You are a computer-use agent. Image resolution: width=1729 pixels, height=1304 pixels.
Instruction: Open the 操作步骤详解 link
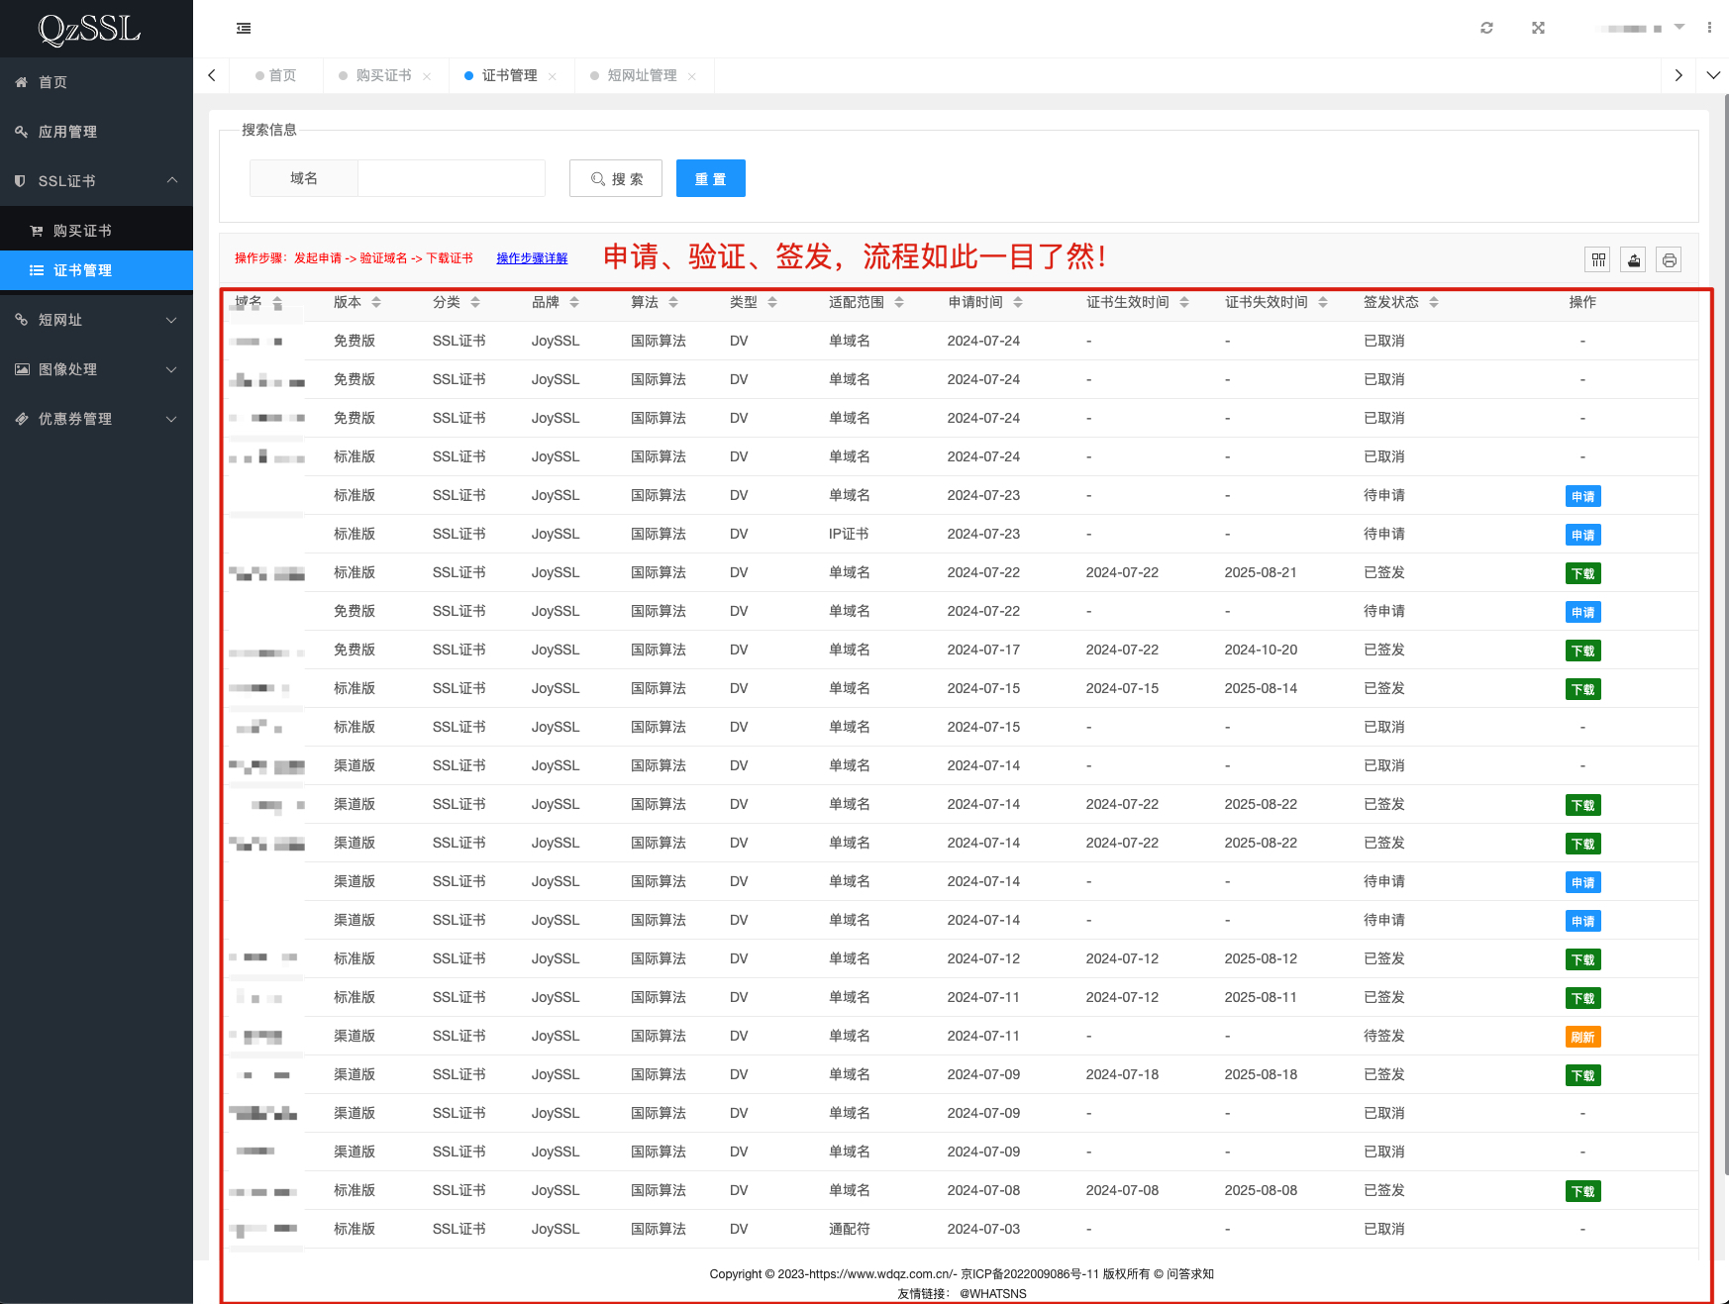pos(532,258)
